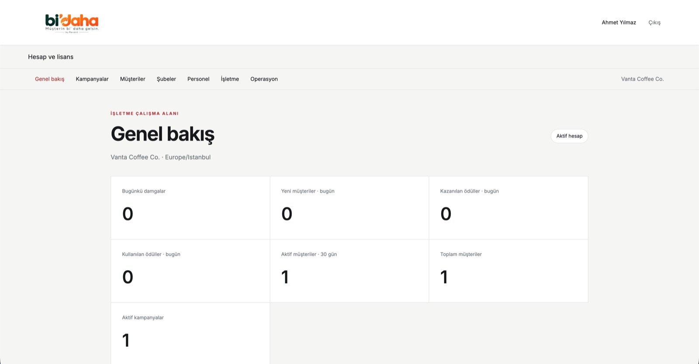Click the Kazanılan ödüller · bugün label

tap(469, 191)
